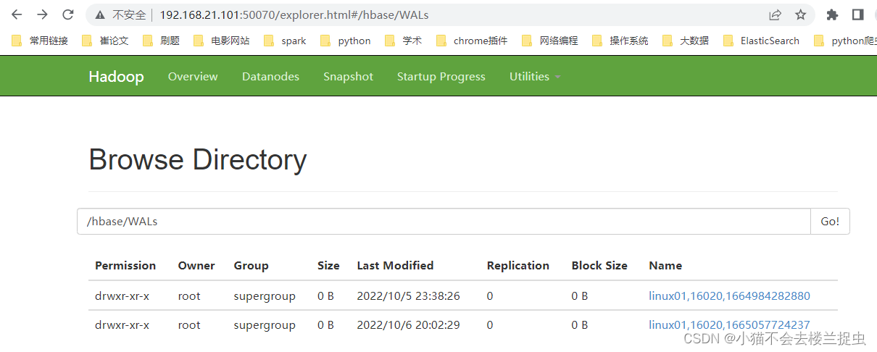Click the Last Modified column header
Viewport: 877px width, 352px height.
(x=395, y=265)
